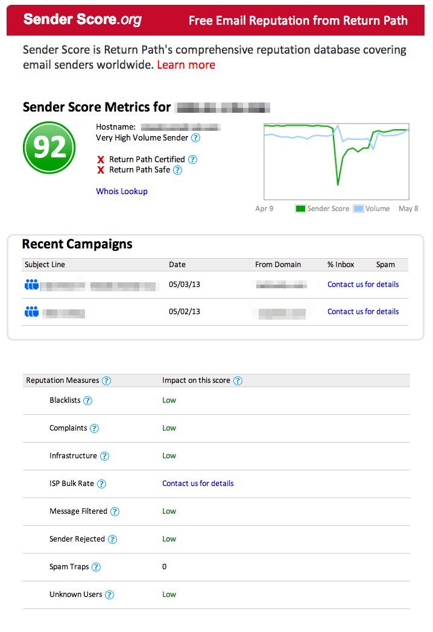Click Contact us for details on 05/02/13 row
The image size is (433, 632).
tap(363, 312)
